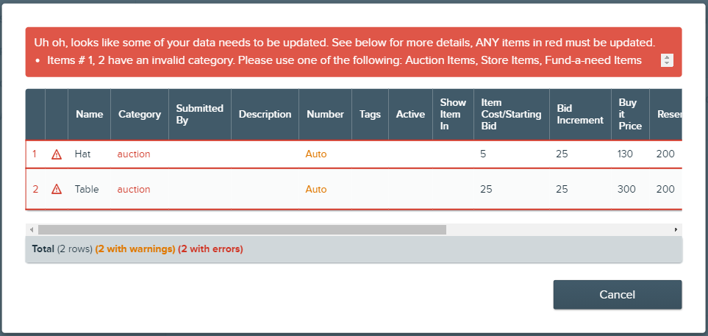
Task: Click starting bid 25 in Table row
Action: pos(486,189)
